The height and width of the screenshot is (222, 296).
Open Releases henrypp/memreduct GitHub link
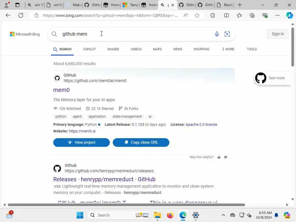pyautogui.click(x=104, y=179)
